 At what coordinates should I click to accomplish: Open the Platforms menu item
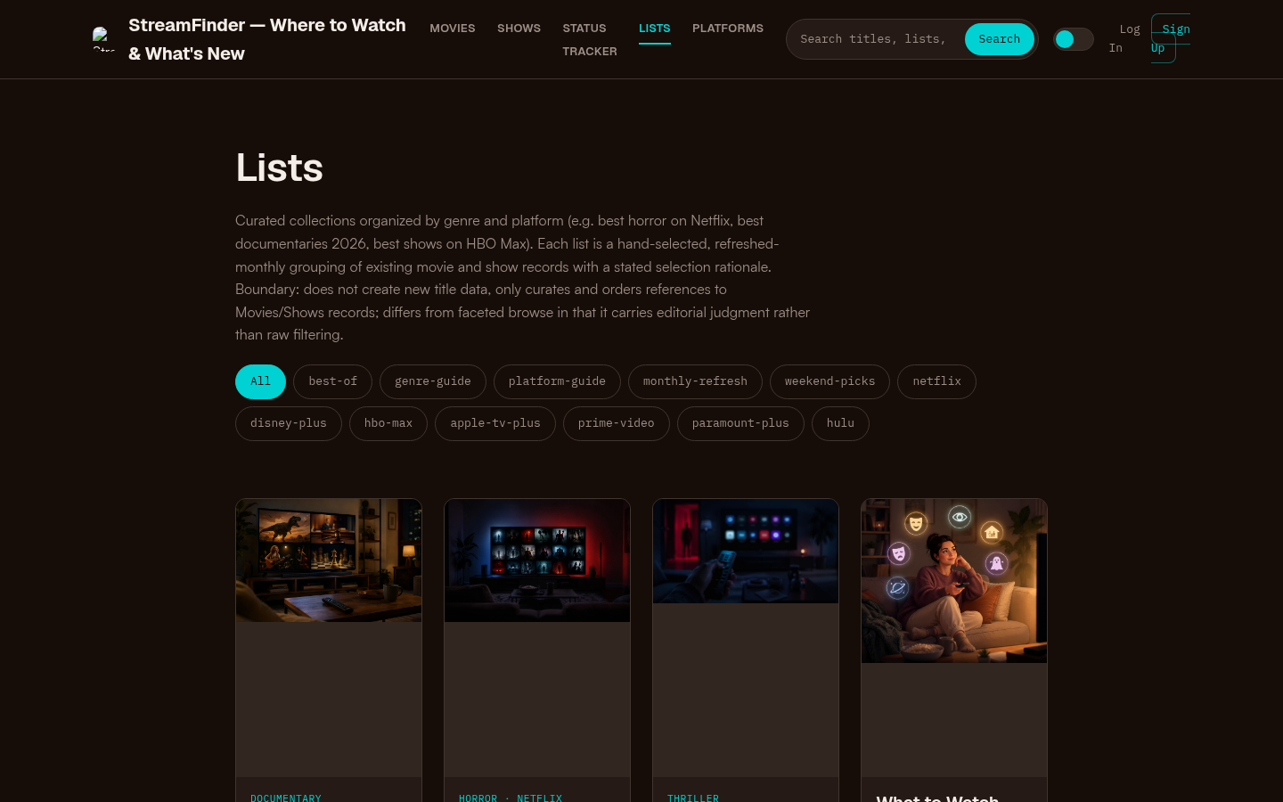pyautogui.click(x=728, y=29)
